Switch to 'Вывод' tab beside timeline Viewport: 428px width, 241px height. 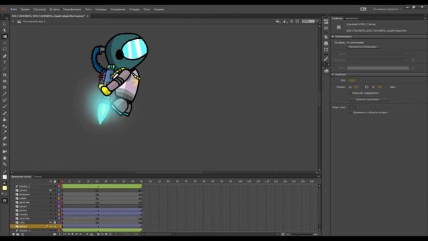click(38, 177)
